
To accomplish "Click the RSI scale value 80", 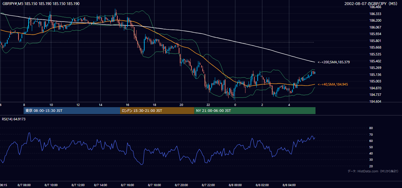I will click(371, 128).
